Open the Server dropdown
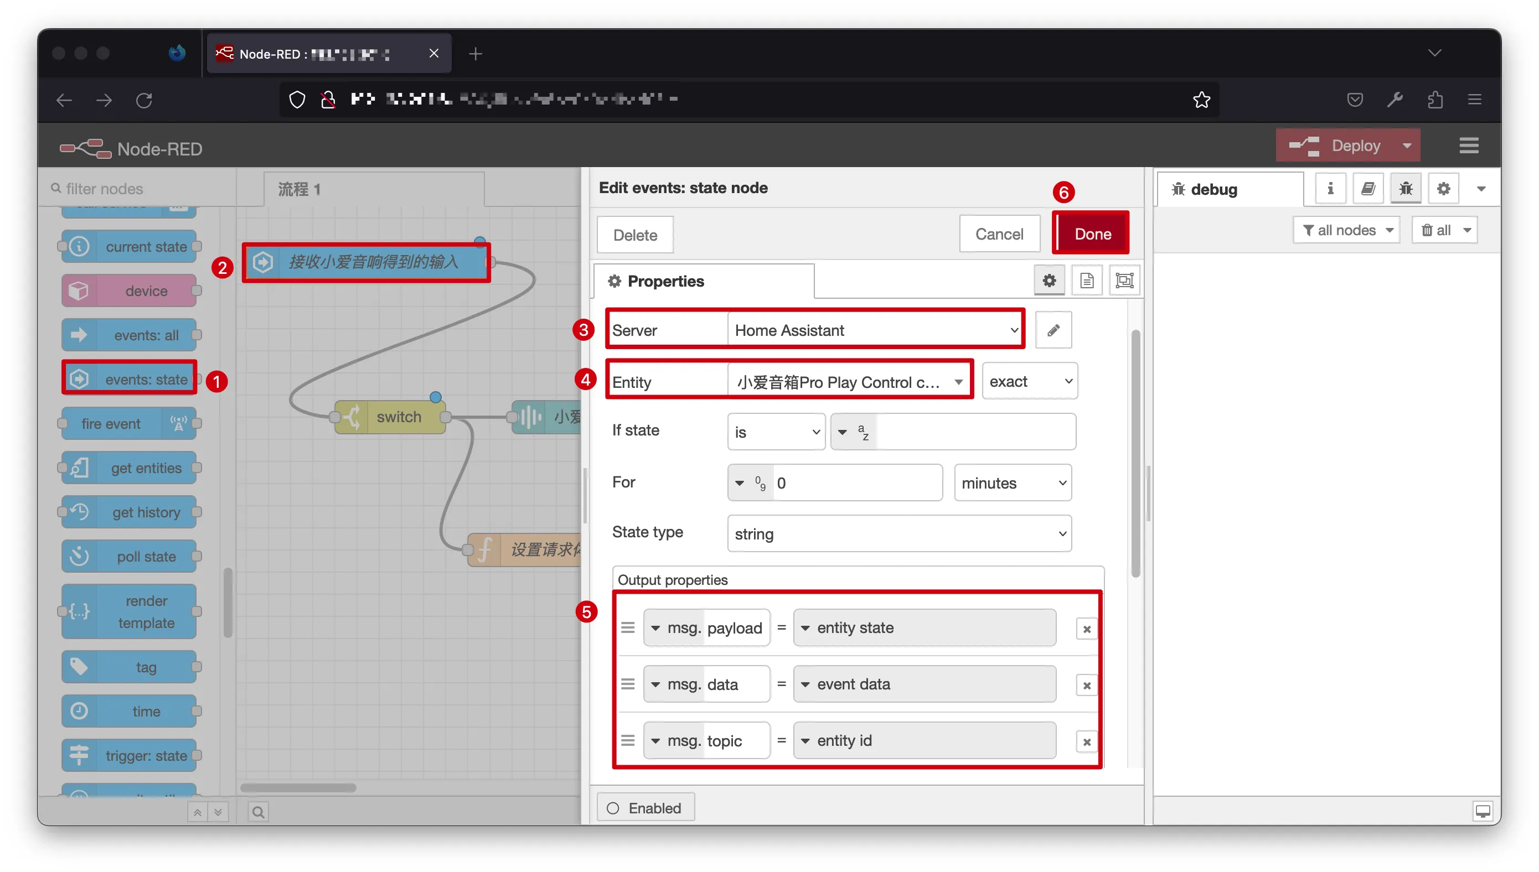This screenshot has height=872, width=1539. coord(875,330)
